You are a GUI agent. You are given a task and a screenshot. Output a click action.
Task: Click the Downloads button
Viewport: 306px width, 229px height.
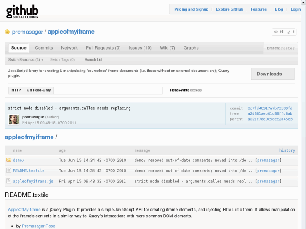(x=273, y=74)
